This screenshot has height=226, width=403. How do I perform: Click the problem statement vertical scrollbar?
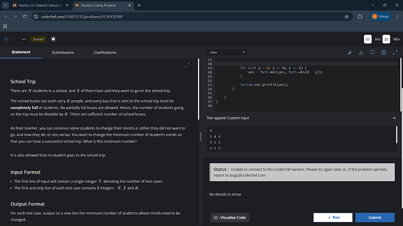[199, 89]
